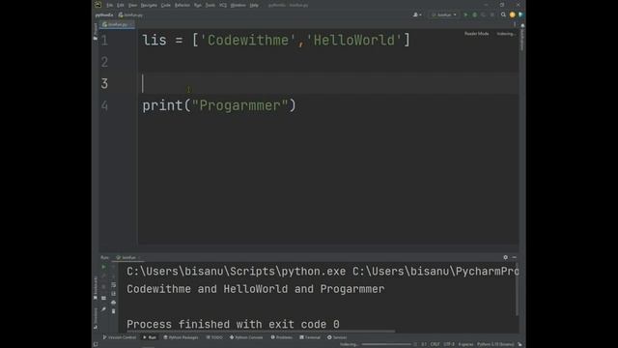
Task: Open TODO tool window
Action: (x=214, y=337)
